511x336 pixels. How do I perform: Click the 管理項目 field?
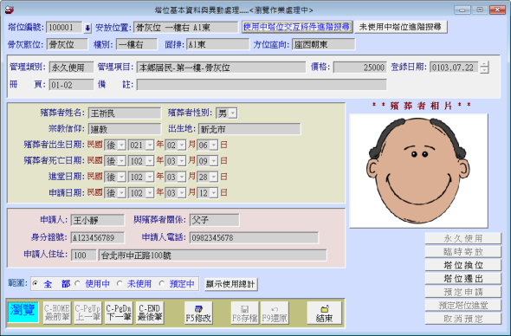coord(221,68)
